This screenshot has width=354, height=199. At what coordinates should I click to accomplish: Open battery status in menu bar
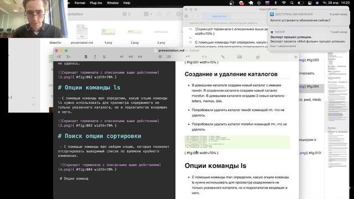click(300, 3)
